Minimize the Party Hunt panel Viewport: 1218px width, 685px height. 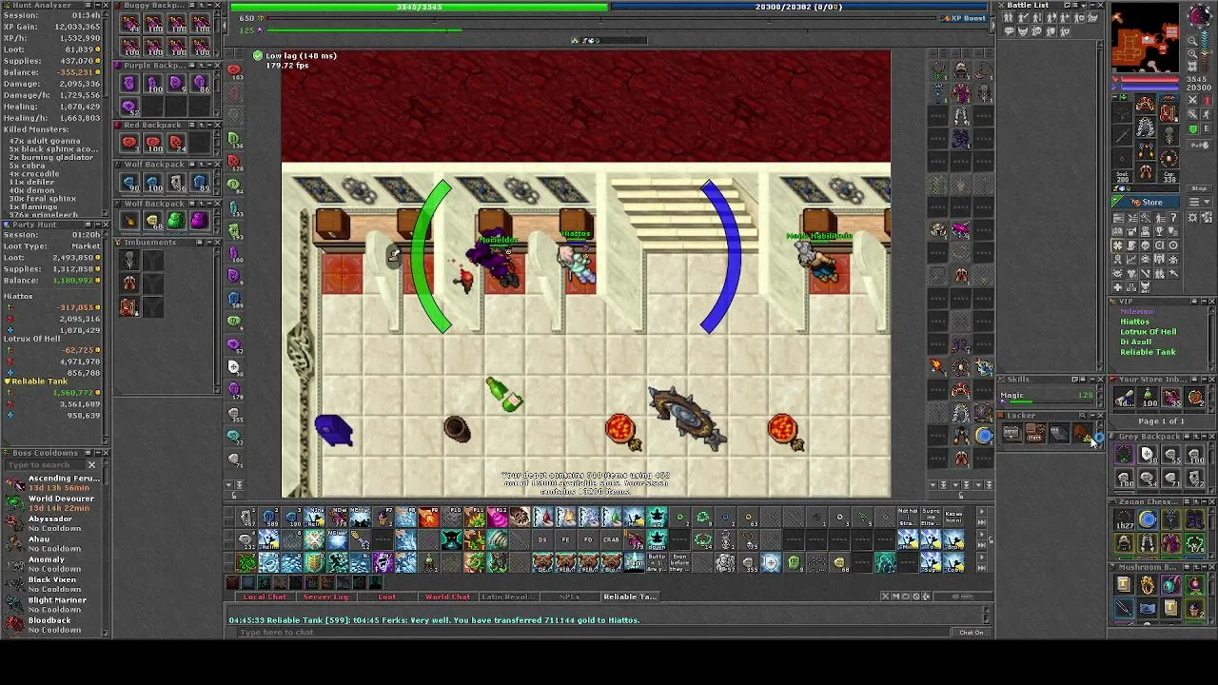point(98,225)
